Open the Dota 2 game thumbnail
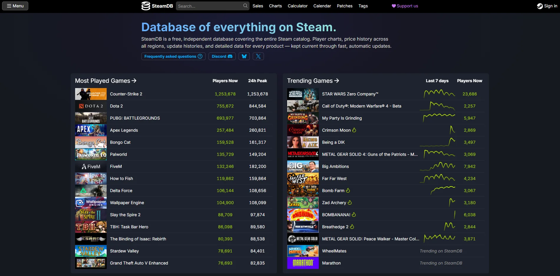560x276 pixels. tap(91, 106)
